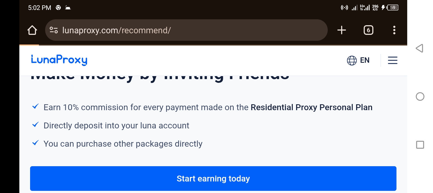
Task: Click checkmark beside Earn 10% commission
Action: (35, 106)
